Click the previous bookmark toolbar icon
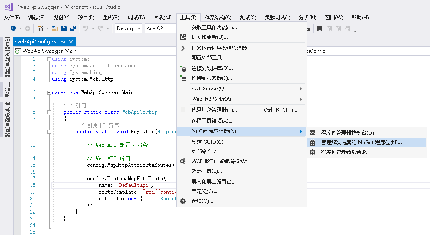This screenshot has width=430, height=235. coord(330,28)
